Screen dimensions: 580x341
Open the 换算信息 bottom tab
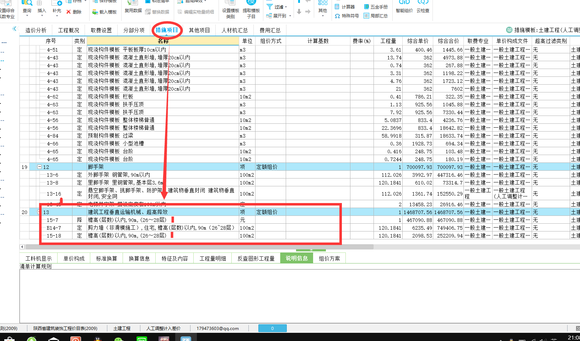tap(139, 259)
